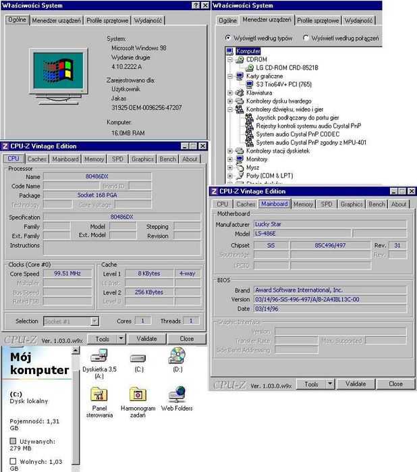Open the Selection Socket #1 dropdown
The image size is (417, 472).
click(94, 321)
